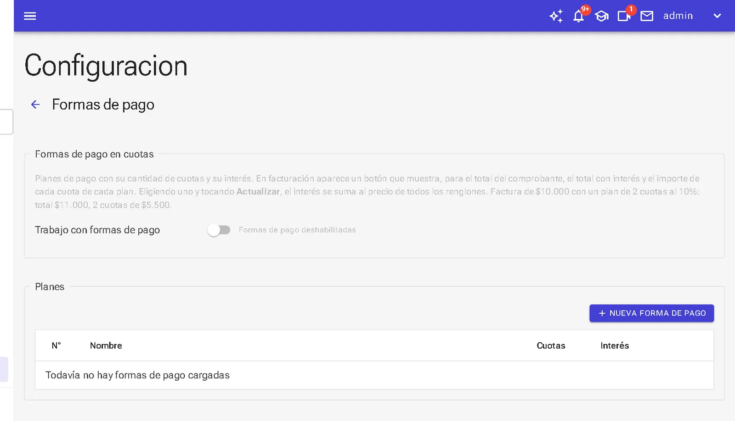Select the highlighted sidebar item at left edge

[x=4, y=369]
